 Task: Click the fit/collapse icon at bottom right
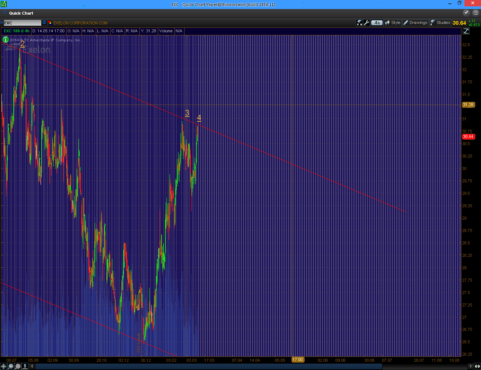click(477, 366)
